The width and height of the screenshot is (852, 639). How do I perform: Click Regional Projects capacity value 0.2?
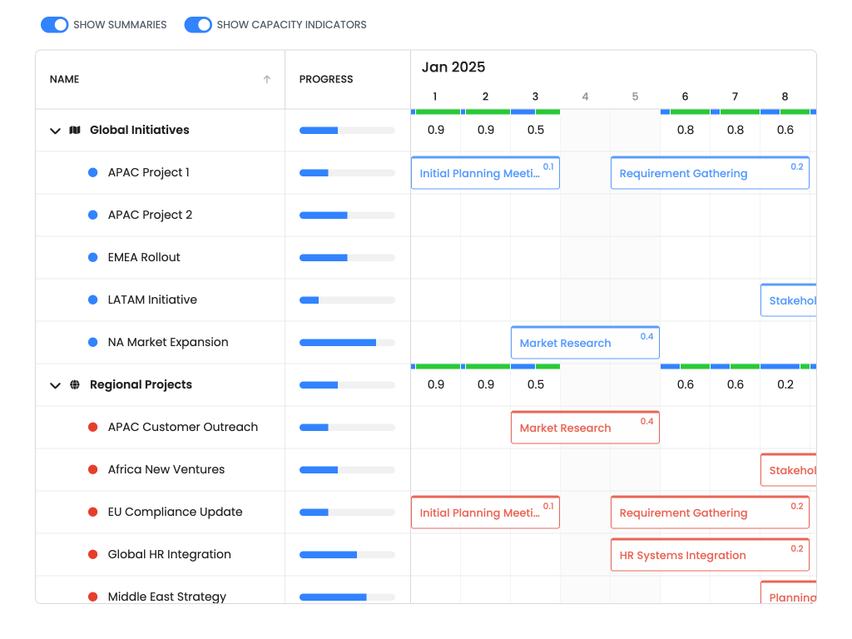pyautogui.click(x=785, y=384)
